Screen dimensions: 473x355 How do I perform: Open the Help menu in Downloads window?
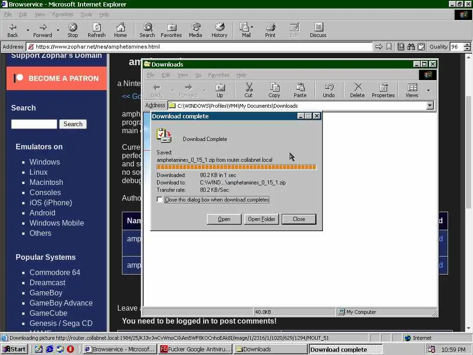tap(241, 75)
